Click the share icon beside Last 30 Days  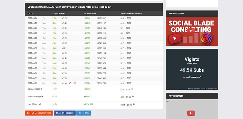[x=40, y=104]
